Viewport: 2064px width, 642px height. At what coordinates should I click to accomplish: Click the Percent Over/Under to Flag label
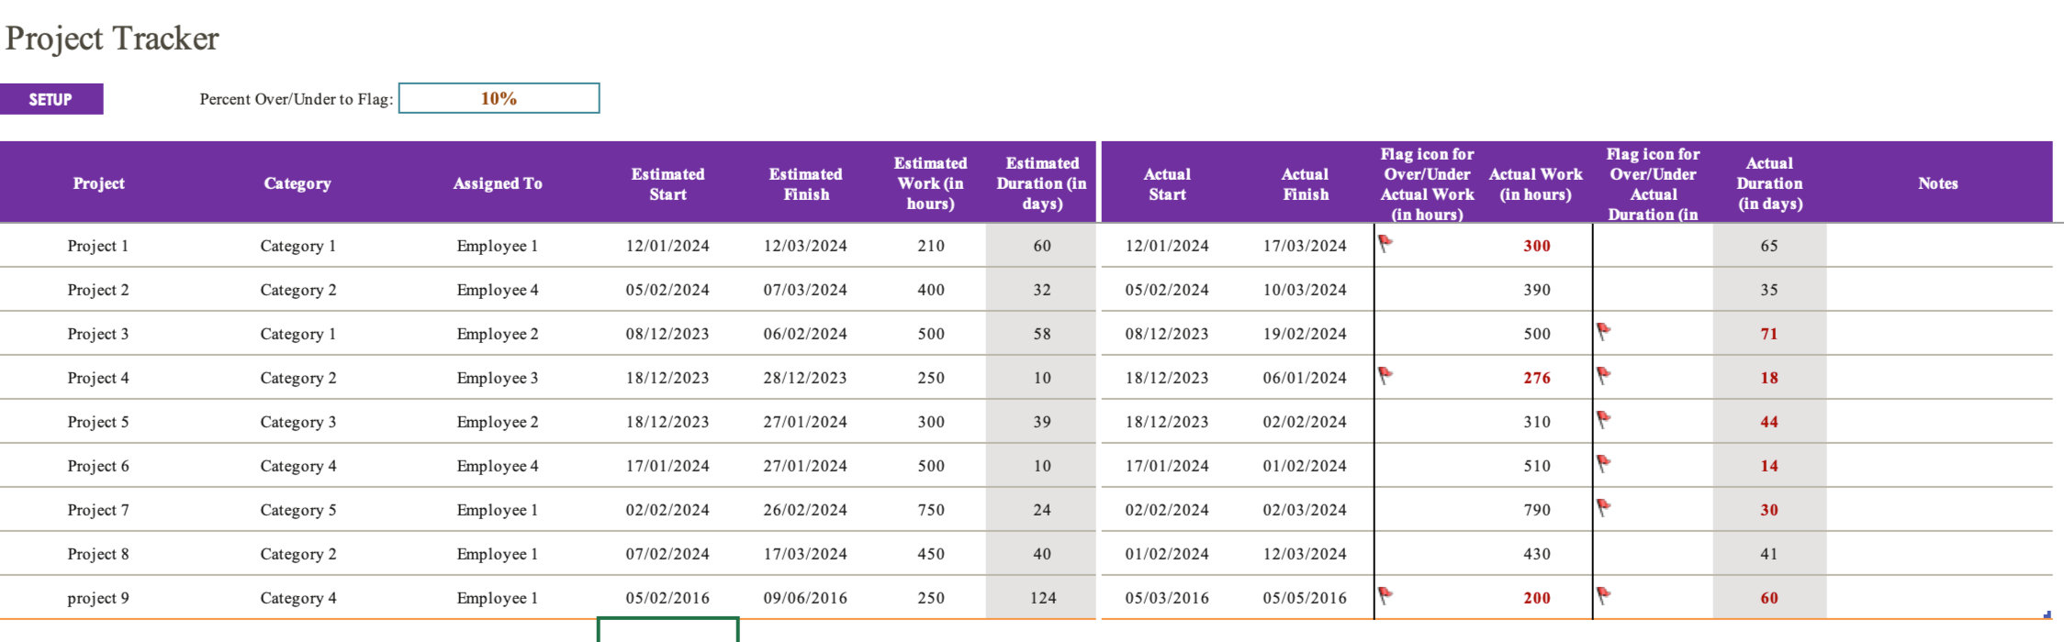pyautogui.click(x=297, y=99)
